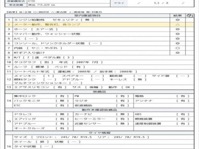Click the 集中ロック [有] entry

[x=41, y=96]
